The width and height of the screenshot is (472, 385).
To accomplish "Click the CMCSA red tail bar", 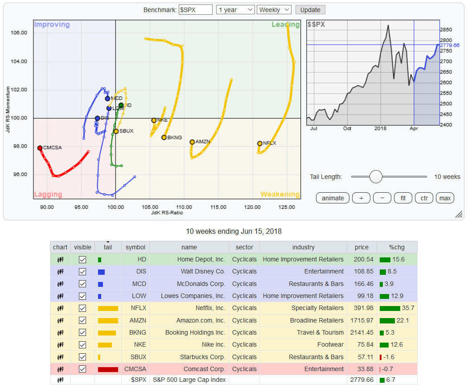I will pyautogui.click(x=108, y=369).
